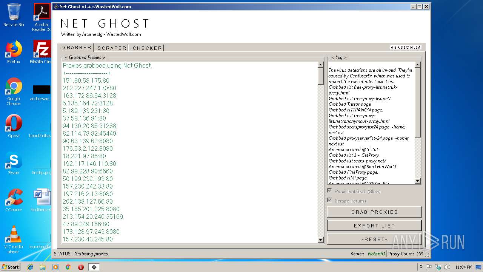The image size is (483, 272).
Task: Launch Acrobat Reader DC desktop icon
Action: [42, 17]
